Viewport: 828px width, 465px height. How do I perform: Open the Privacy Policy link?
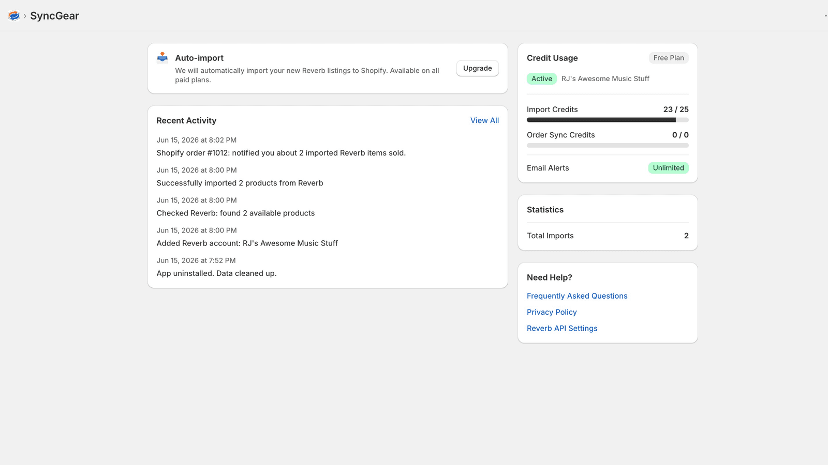[552, 312]
